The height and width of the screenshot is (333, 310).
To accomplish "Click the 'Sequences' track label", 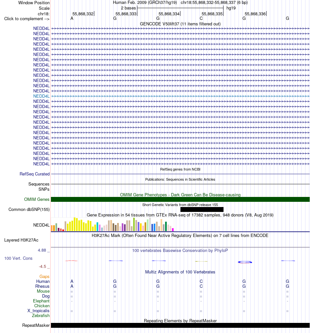I will pyautogui.click(x=39, y=184).
